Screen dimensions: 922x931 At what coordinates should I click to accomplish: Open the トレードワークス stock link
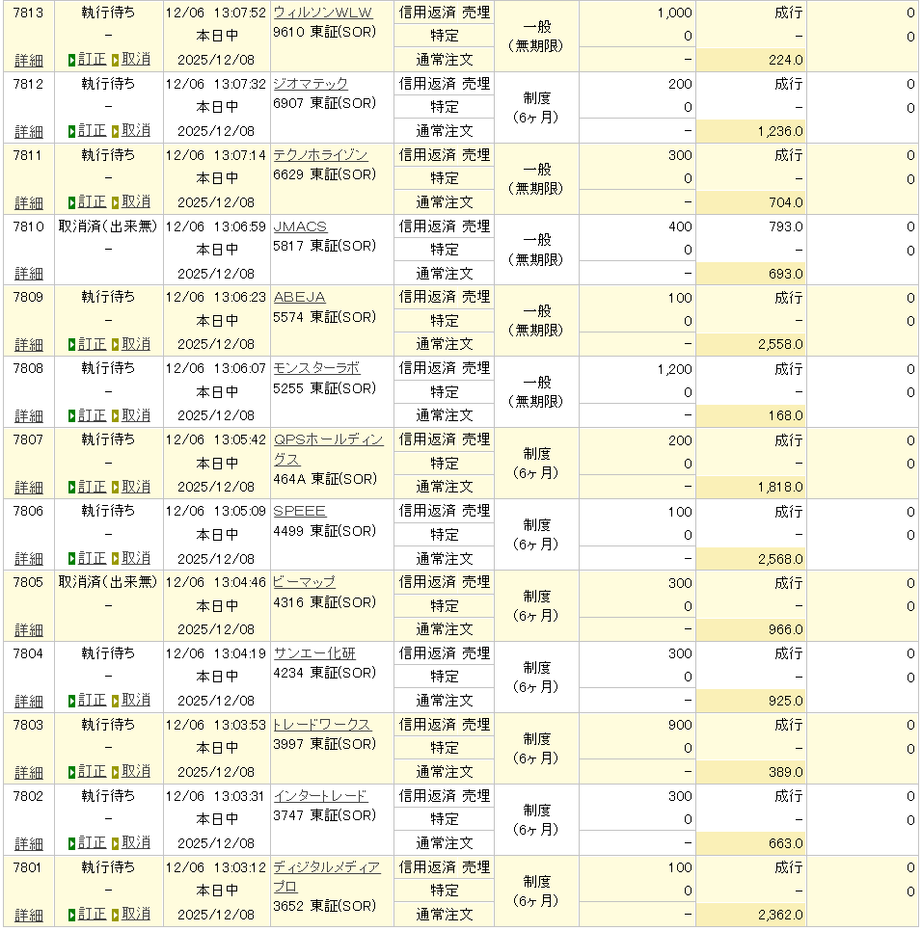[x=321, y=725]
